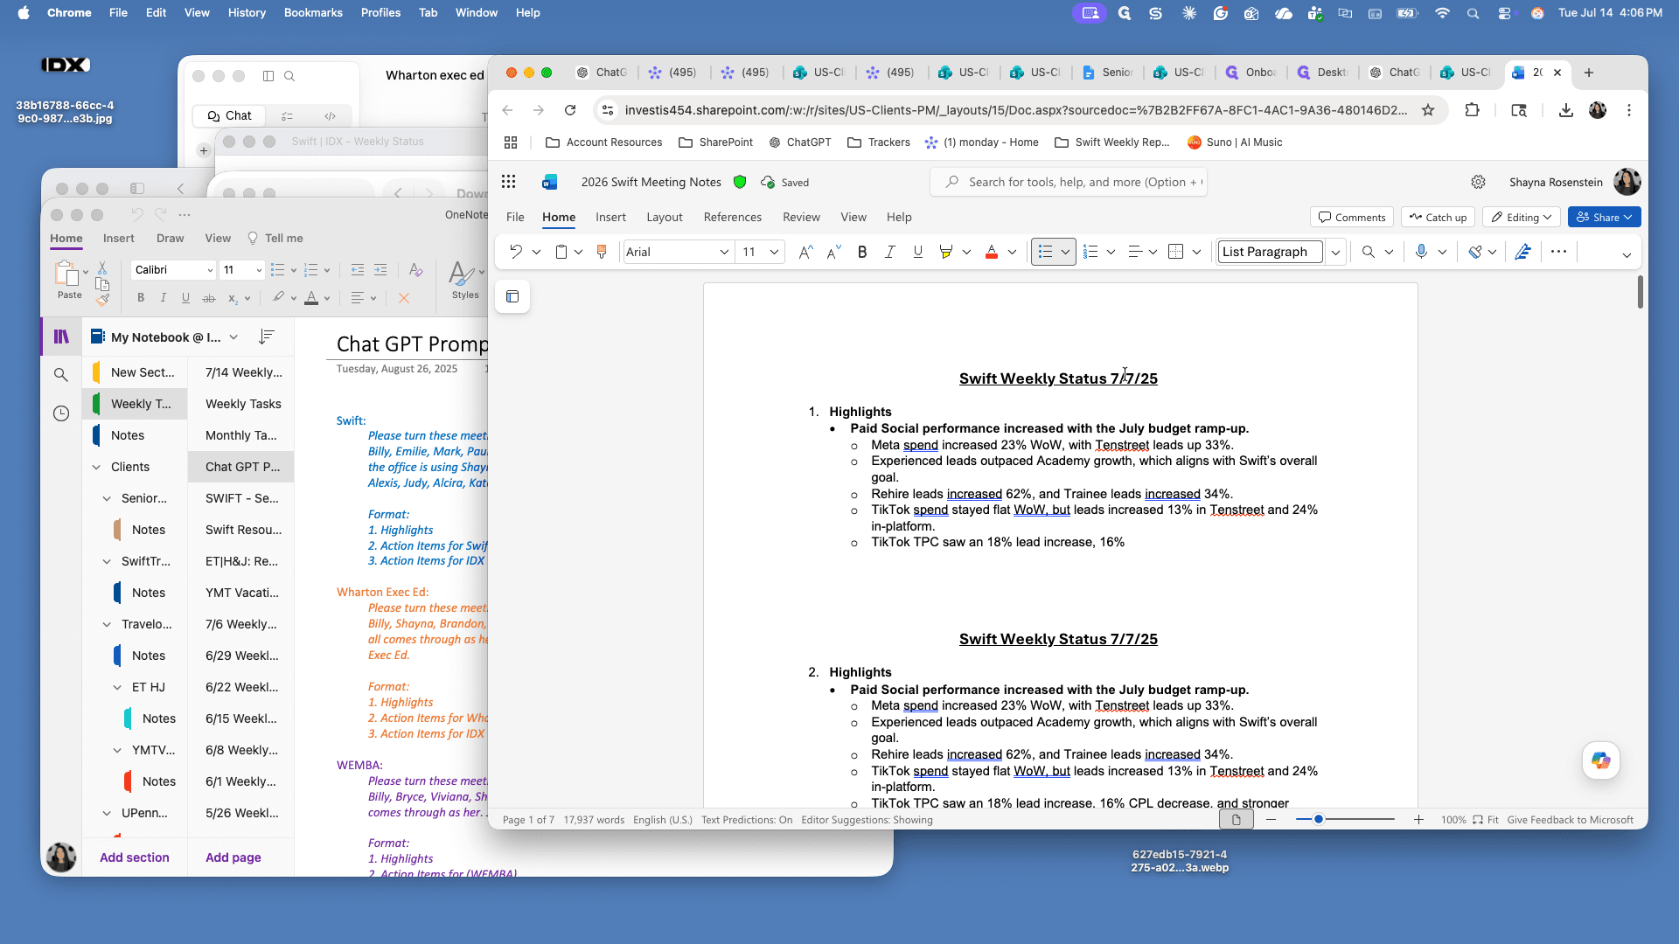Toggle numbered list in Word toolbar
The image size is (1679, 944).
[1090, 252]
